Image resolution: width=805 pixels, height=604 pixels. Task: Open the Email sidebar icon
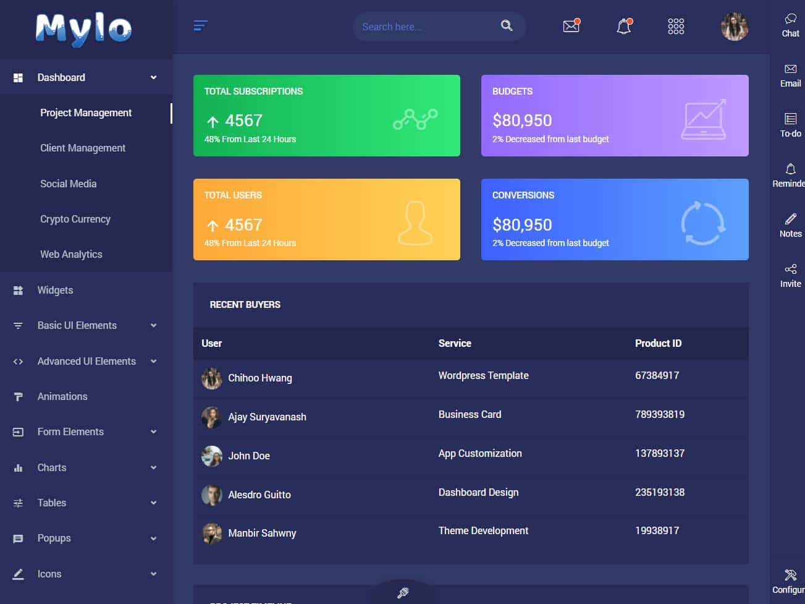(x=790, y=73)
